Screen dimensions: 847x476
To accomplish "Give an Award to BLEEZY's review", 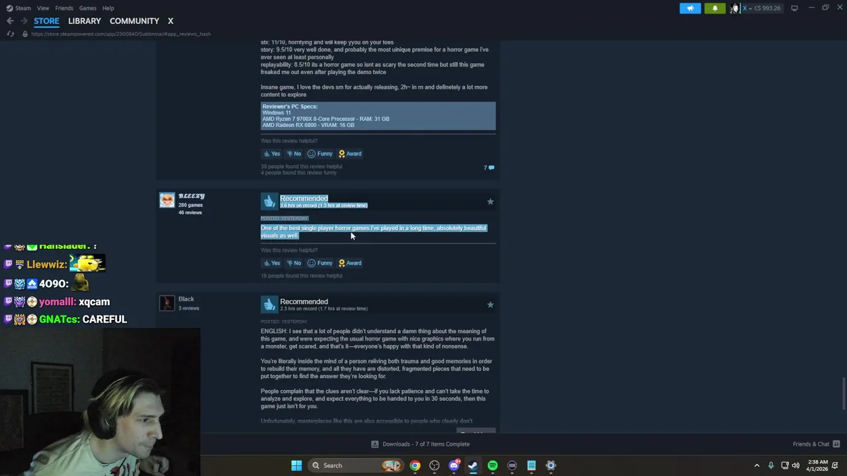I will click(x=350, y=263).
